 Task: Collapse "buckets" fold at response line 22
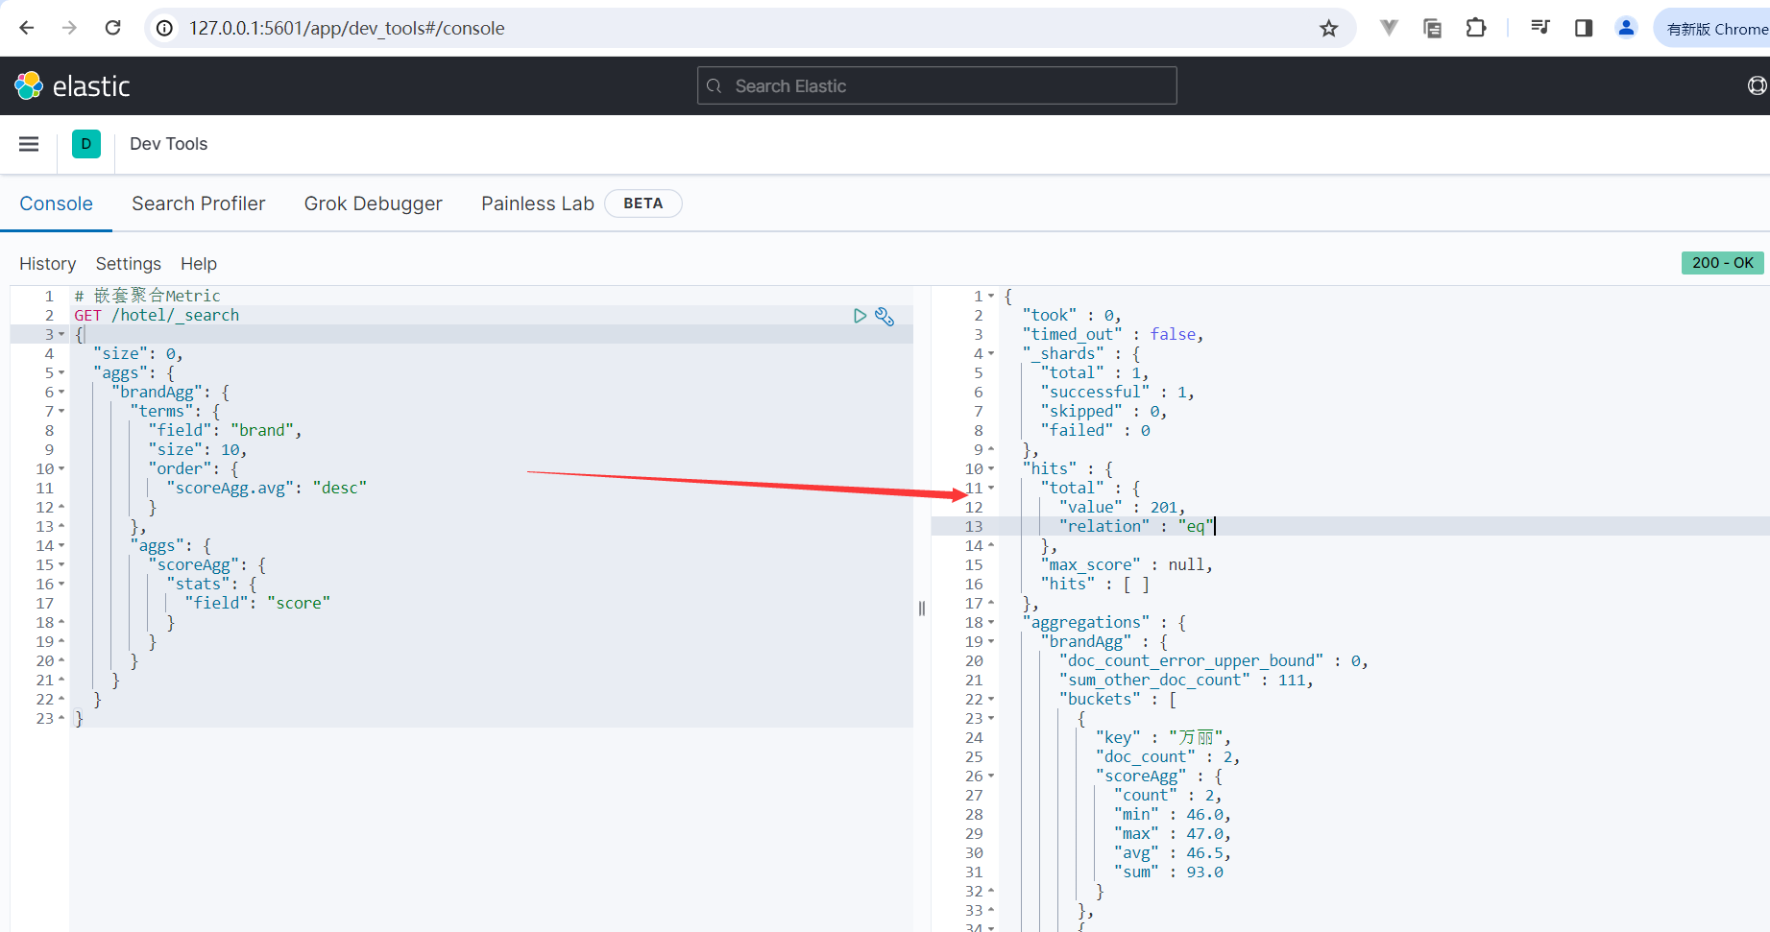991,700
